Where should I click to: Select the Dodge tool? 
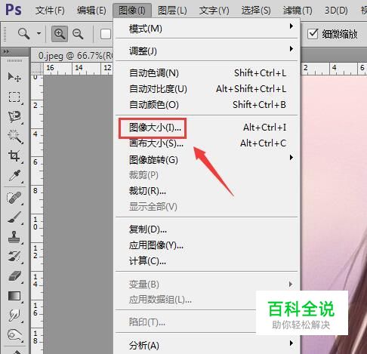pyautogui.click(x=14, y=335)
